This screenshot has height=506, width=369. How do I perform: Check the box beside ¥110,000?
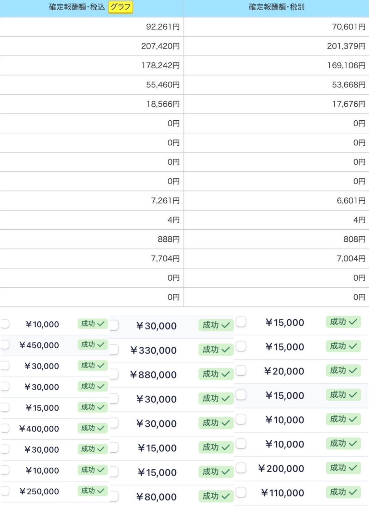[241, 492]
